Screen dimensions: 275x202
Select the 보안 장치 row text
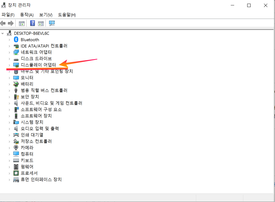(30, 97)
